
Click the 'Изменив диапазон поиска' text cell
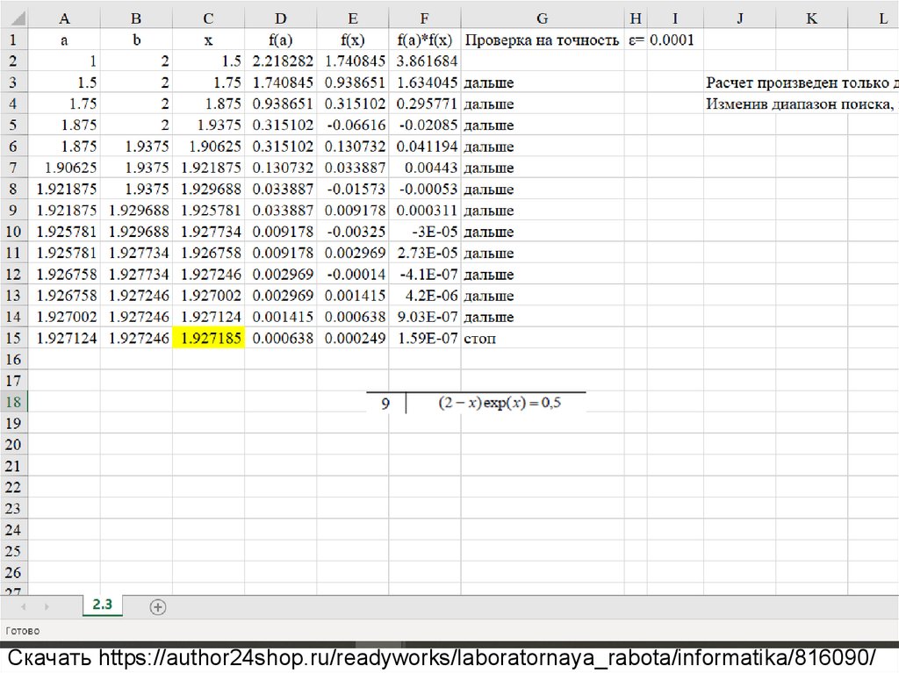tap(802, 104)
